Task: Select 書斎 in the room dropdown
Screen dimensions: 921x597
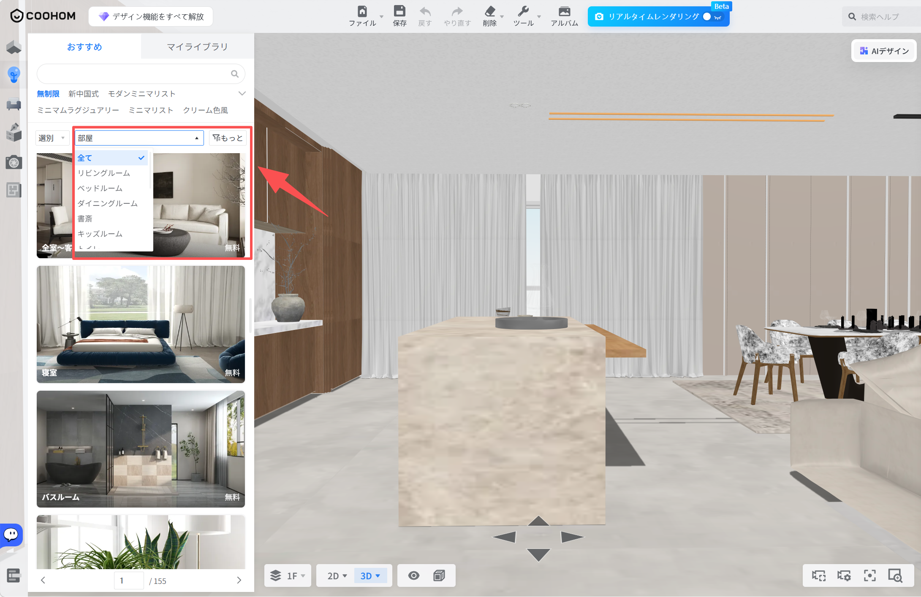Action: click(111, 219)
